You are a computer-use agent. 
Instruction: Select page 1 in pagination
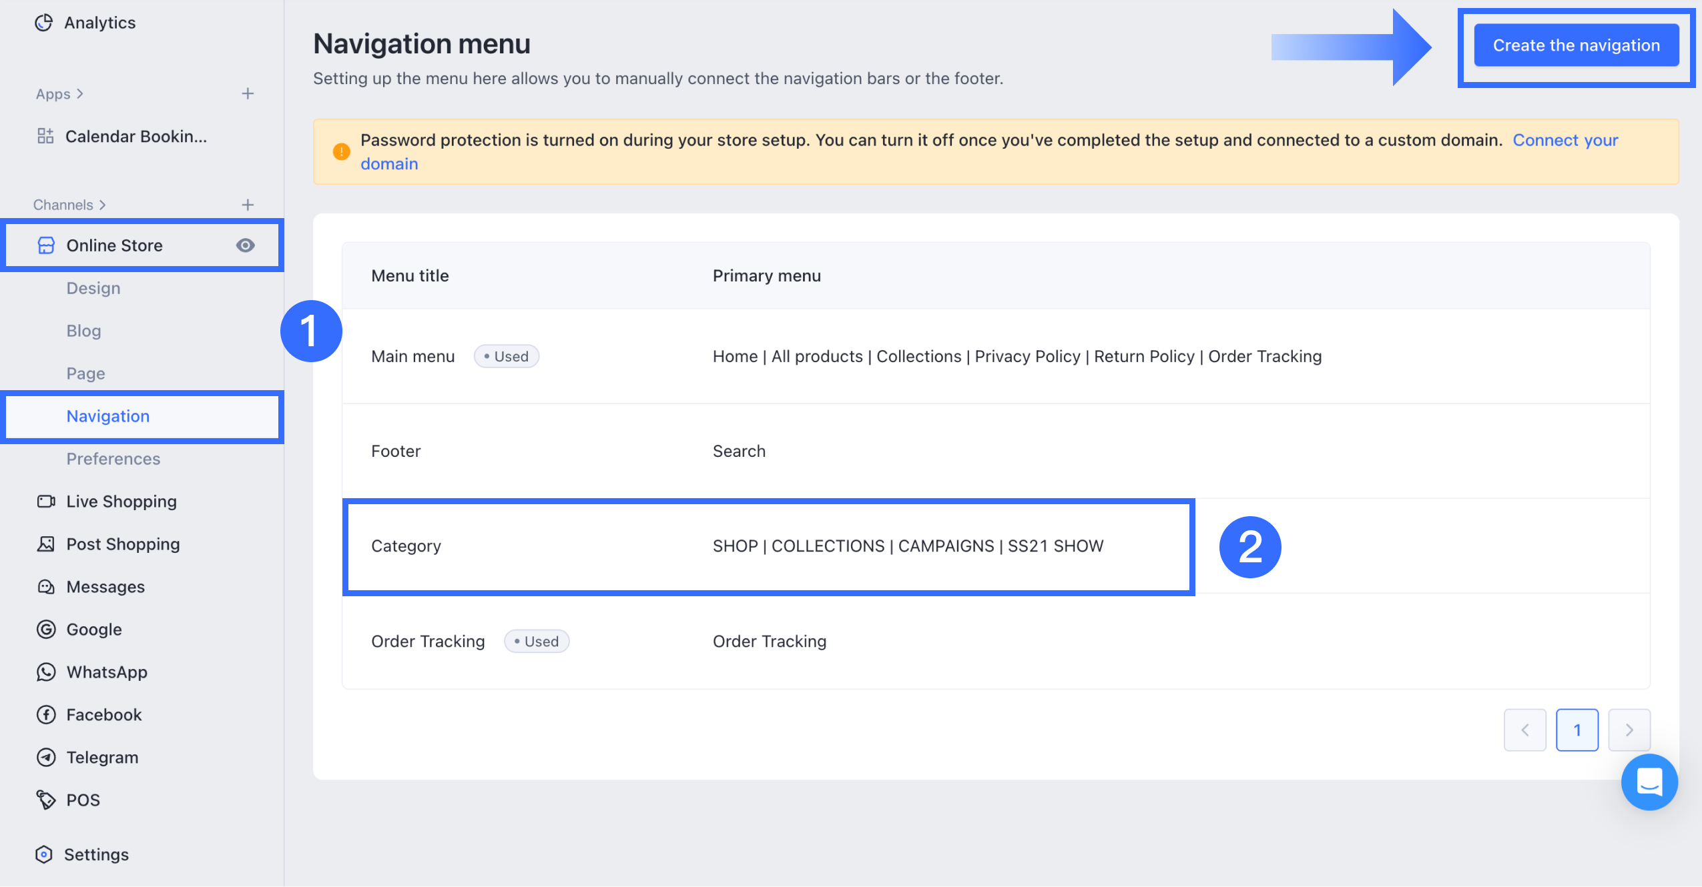click(1577, 730)
